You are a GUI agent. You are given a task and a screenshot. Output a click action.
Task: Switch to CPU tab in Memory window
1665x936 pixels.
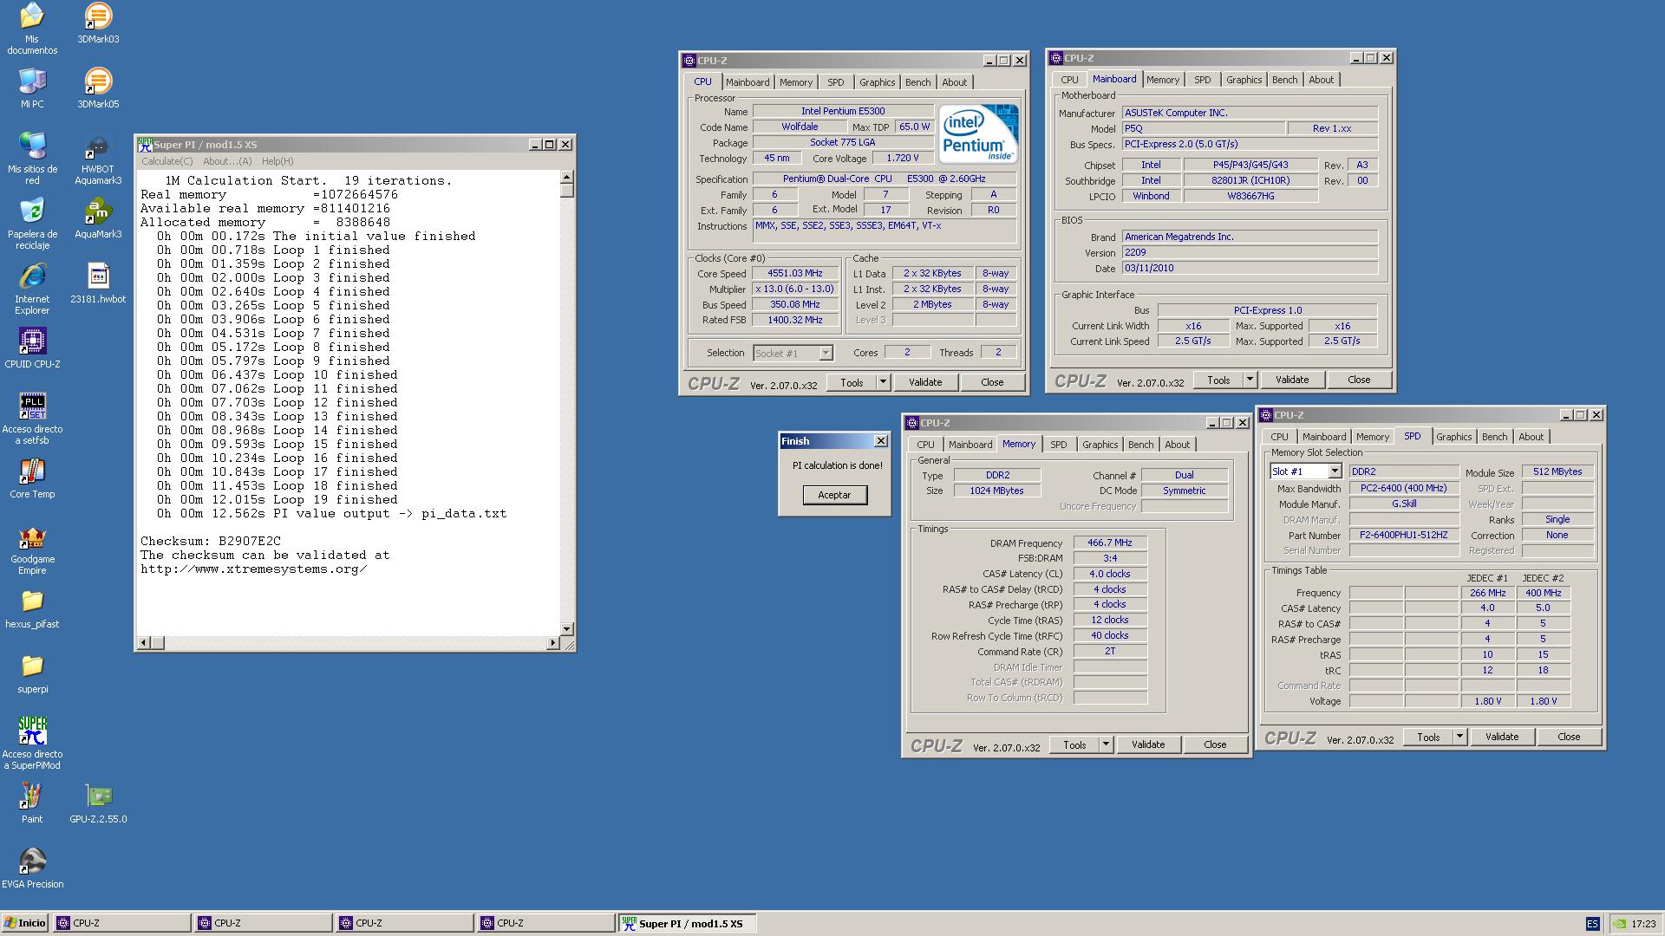pyautogui.click(x=925, y=445)
